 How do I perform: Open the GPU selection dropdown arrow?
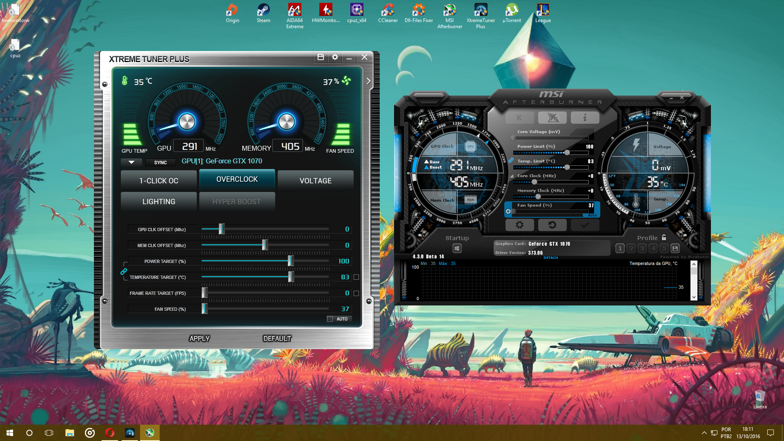click(131, 163)
